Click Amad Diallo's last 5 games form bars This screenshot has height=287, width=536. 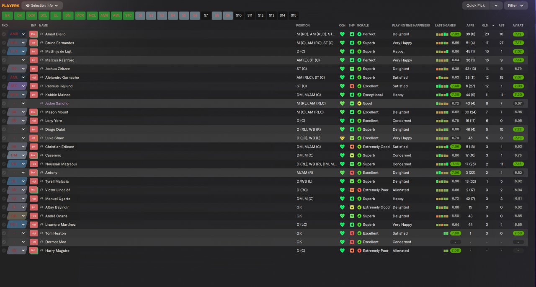coord(442,34)
